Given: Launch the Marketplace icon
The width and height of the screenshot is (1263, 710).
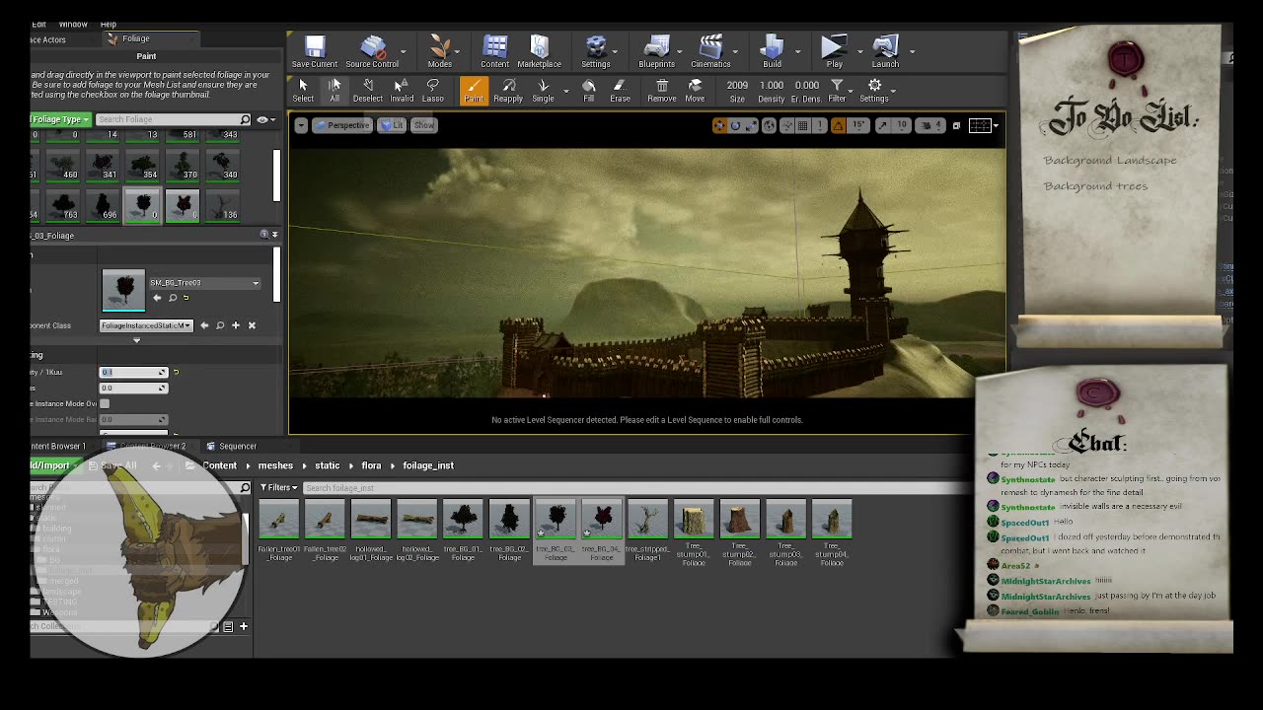Looking at the screenshot, I should [x=539, y=51].
